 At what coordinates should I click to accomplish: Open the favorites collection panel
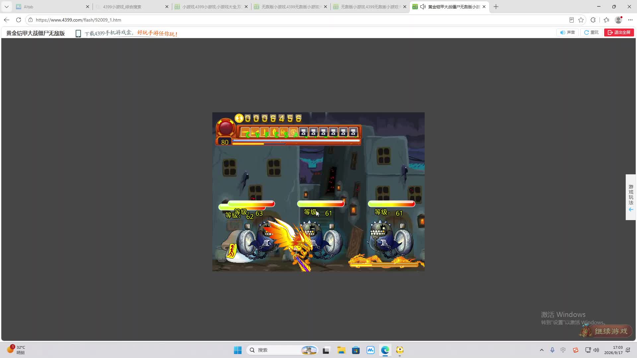coord(606,20)
